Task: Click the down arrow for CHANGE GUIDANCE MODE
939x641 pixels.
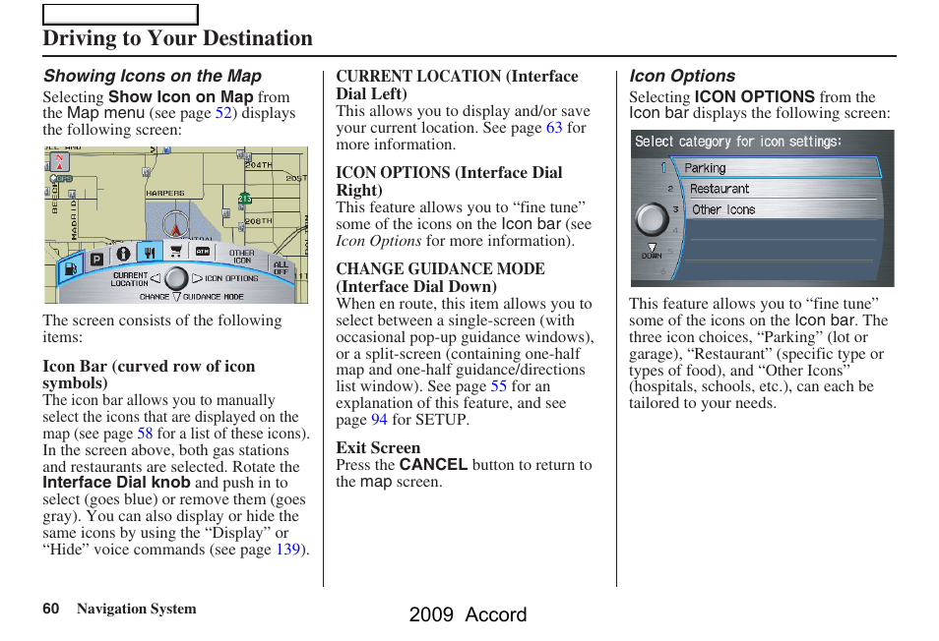Action: [176, 297]
